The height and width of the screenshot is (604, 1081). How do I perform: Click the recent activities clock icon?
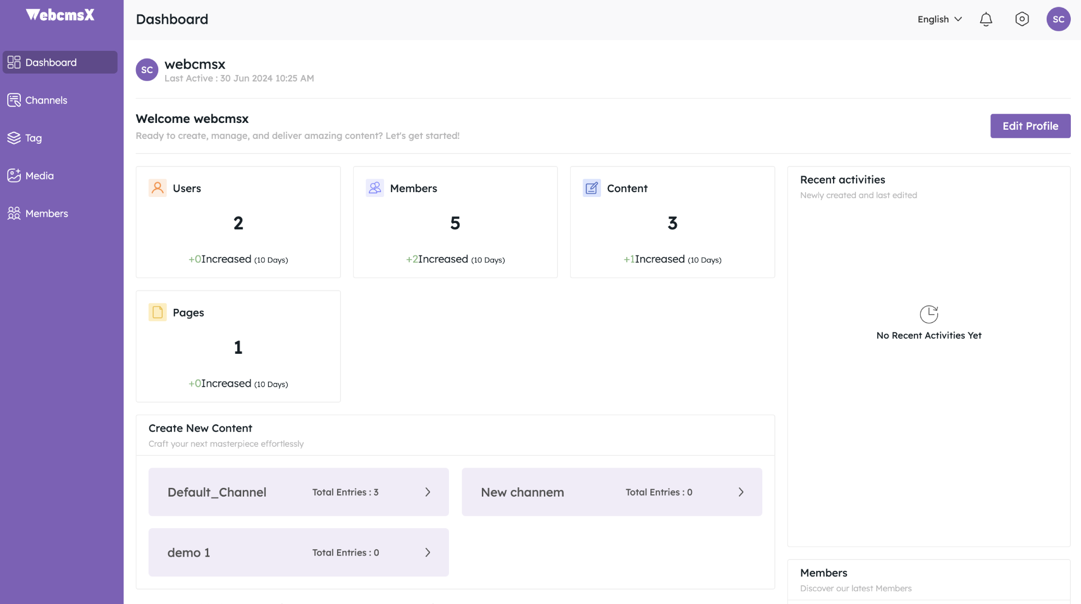point(928,314)
